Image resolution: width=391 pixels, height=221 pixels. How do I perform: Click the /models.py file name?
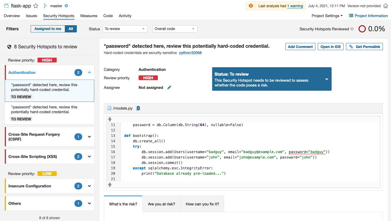click(122, 108)
